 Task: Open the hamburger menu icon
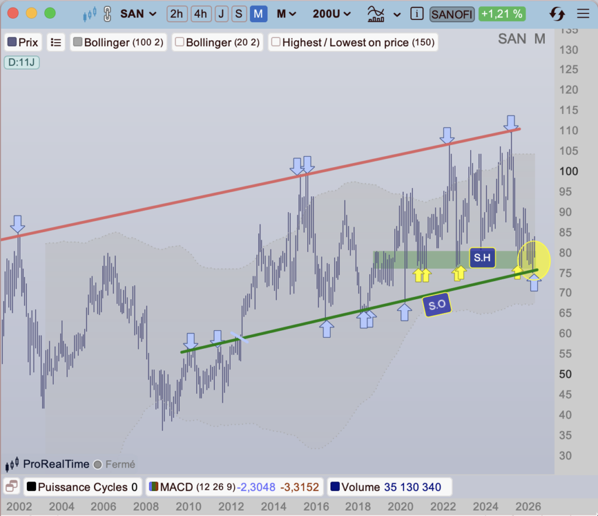coord(582,14)
